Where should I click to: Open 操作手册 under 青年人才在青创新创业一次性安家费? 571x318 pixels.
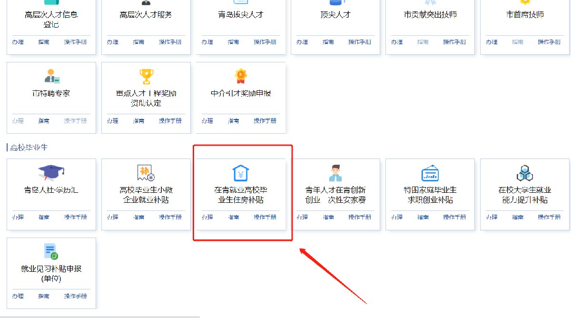pyautogui.click(x=360, y=217)
